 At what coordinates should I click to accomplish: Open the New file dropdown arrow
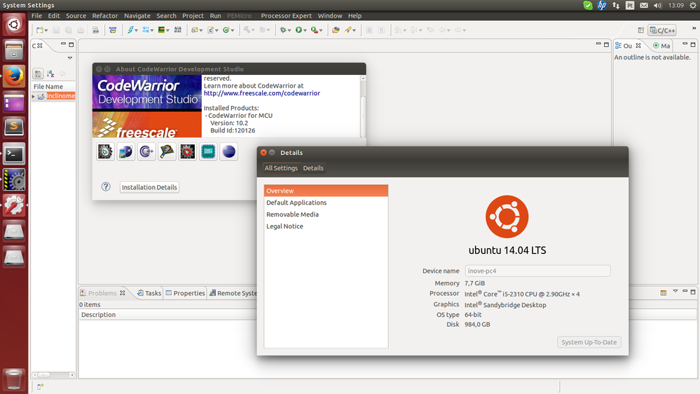46,30
